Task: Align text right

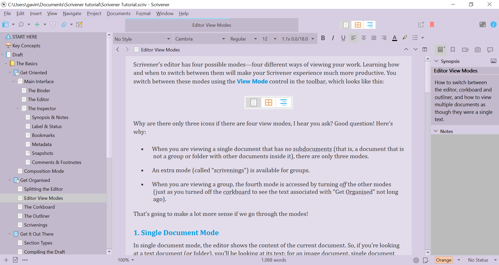Action: tap(384, 38)
